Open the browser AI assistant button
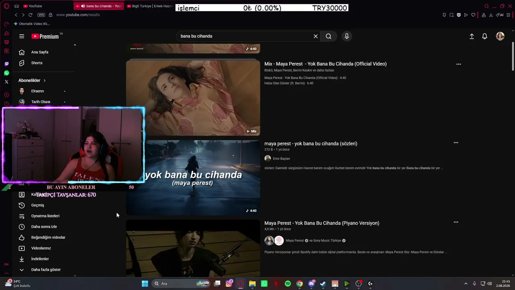Image resolution: width=515 pixels, height=290 pixels. (500, 15)
